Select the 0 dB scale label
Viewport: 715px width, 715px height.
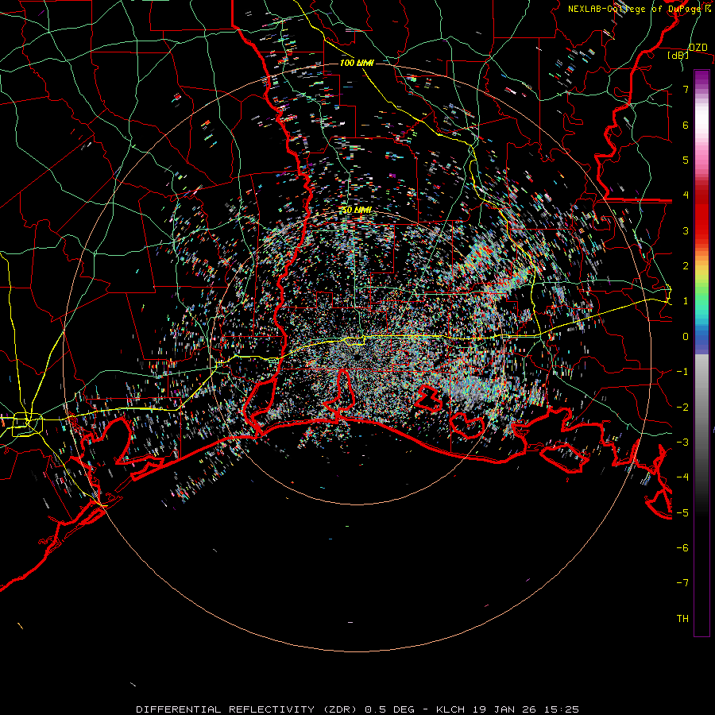[x=686, y=337]
